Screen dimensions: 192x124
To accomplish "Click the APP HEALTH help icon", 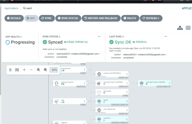I will 21,37.
